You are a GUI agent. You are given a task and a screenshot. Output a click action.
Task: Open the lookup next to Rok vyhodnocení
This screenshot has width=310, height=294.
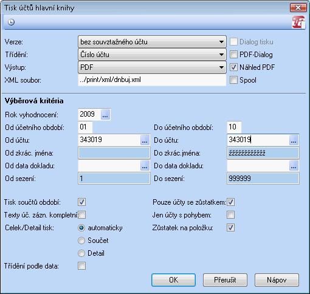105,115
